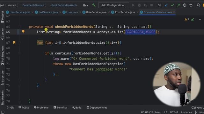Open Git history clock icon
The image size is (204, 114).
(185, 5)
